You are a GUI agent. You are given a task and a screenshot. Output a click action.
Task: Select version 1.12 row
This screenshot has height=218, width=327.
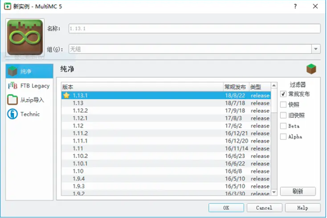166,126
